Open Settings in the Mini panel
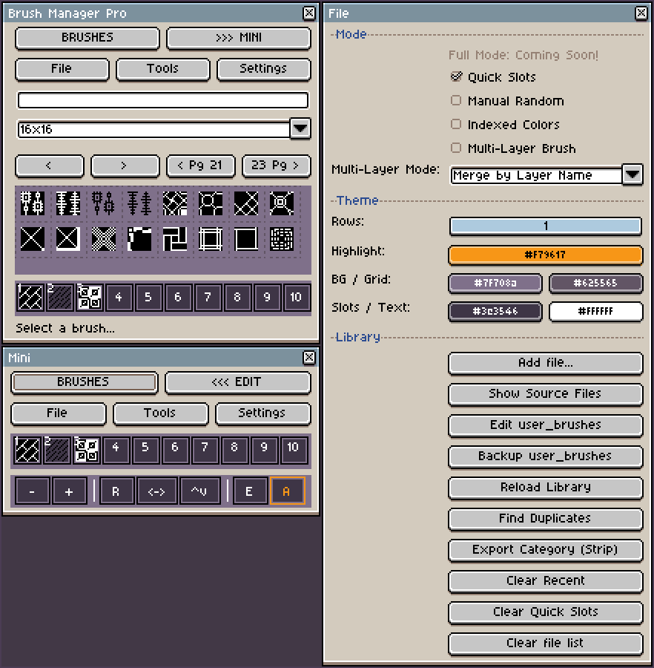This screenshot has width=654, height=668. [x=262, y=413]
